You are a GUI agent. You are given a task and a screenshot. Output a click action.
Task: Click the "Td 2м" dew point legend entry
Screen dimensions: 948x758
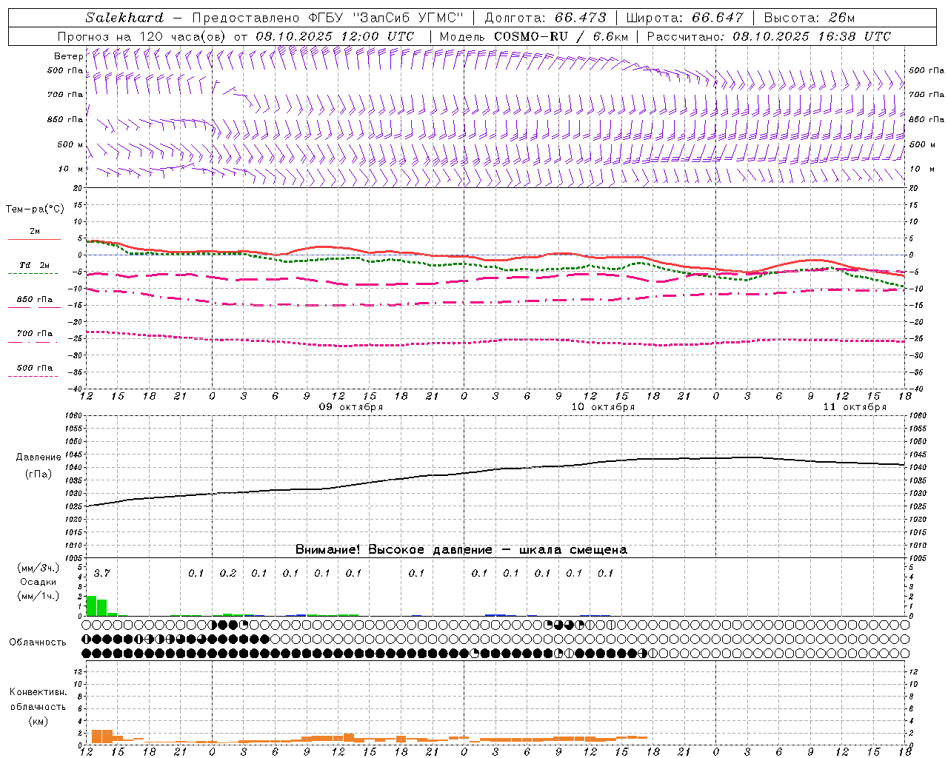pyautogui.click(x=35, y=265)
